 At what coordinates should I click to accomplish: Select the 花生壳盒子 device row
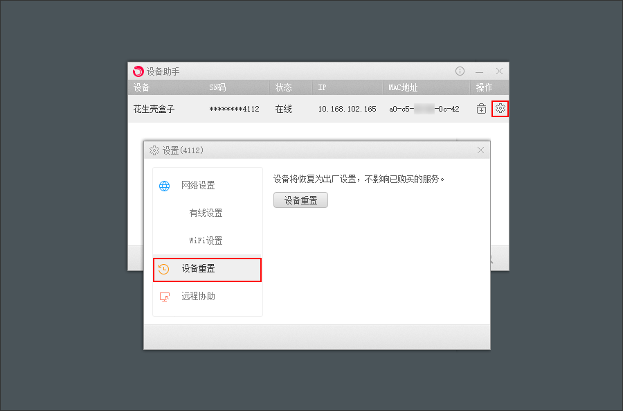click(318, 109)
